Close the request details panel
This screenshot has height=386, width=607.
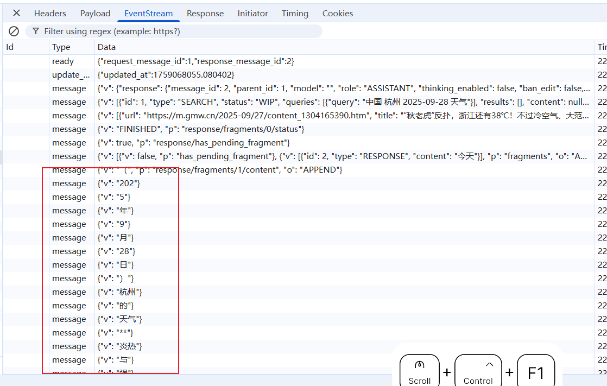point(16,13)
